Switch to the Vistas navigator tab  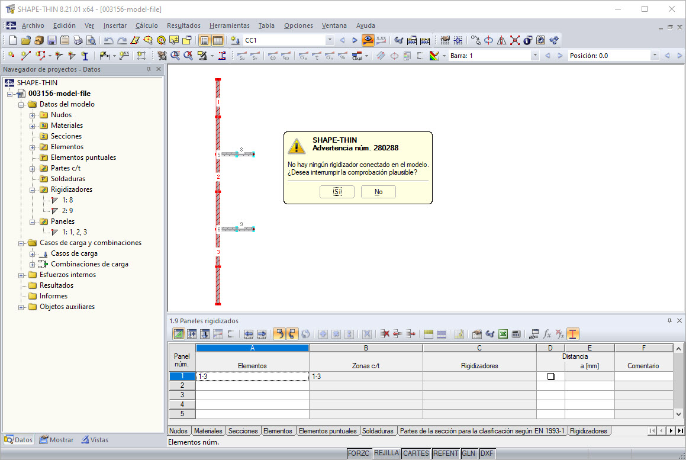point(95,440)
